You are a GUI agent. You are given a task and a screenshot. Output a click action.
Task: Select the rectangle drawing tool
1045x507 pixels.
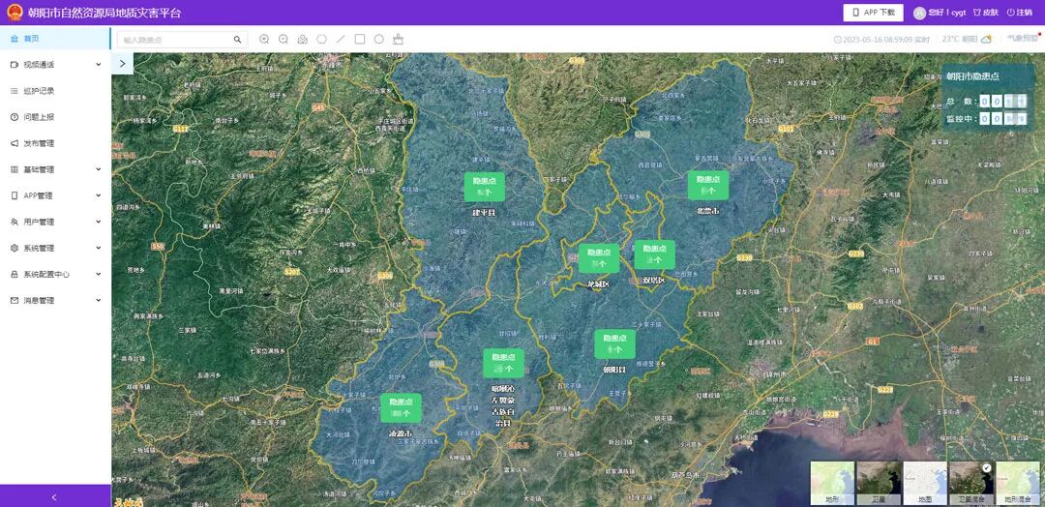tap(360, 40)
